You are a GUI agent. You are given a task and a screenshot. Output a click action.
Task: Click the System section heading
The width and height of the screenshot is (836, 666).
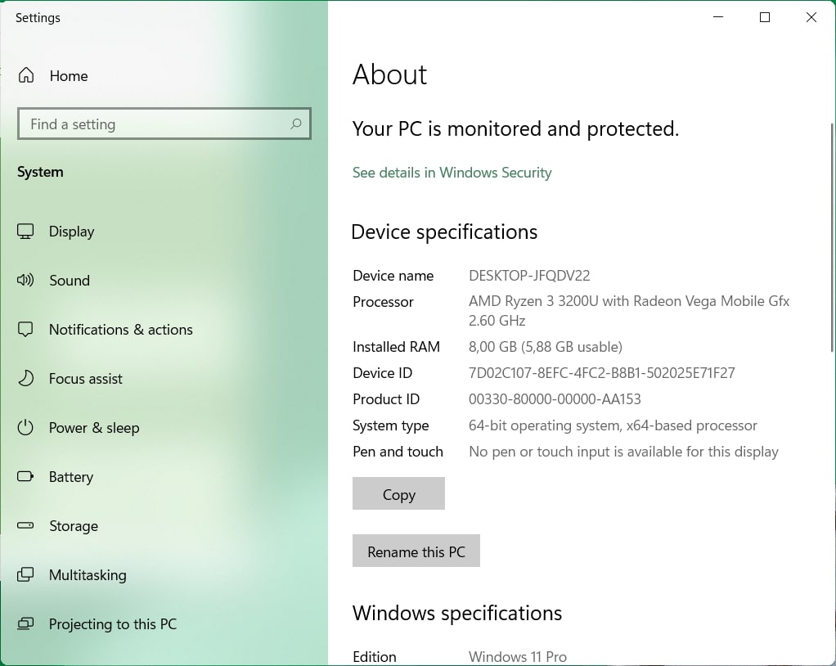(x=40, y=172)
